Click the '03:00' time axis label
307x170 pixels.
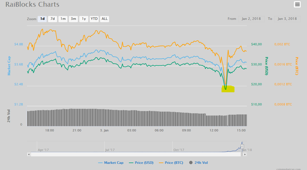132,130
